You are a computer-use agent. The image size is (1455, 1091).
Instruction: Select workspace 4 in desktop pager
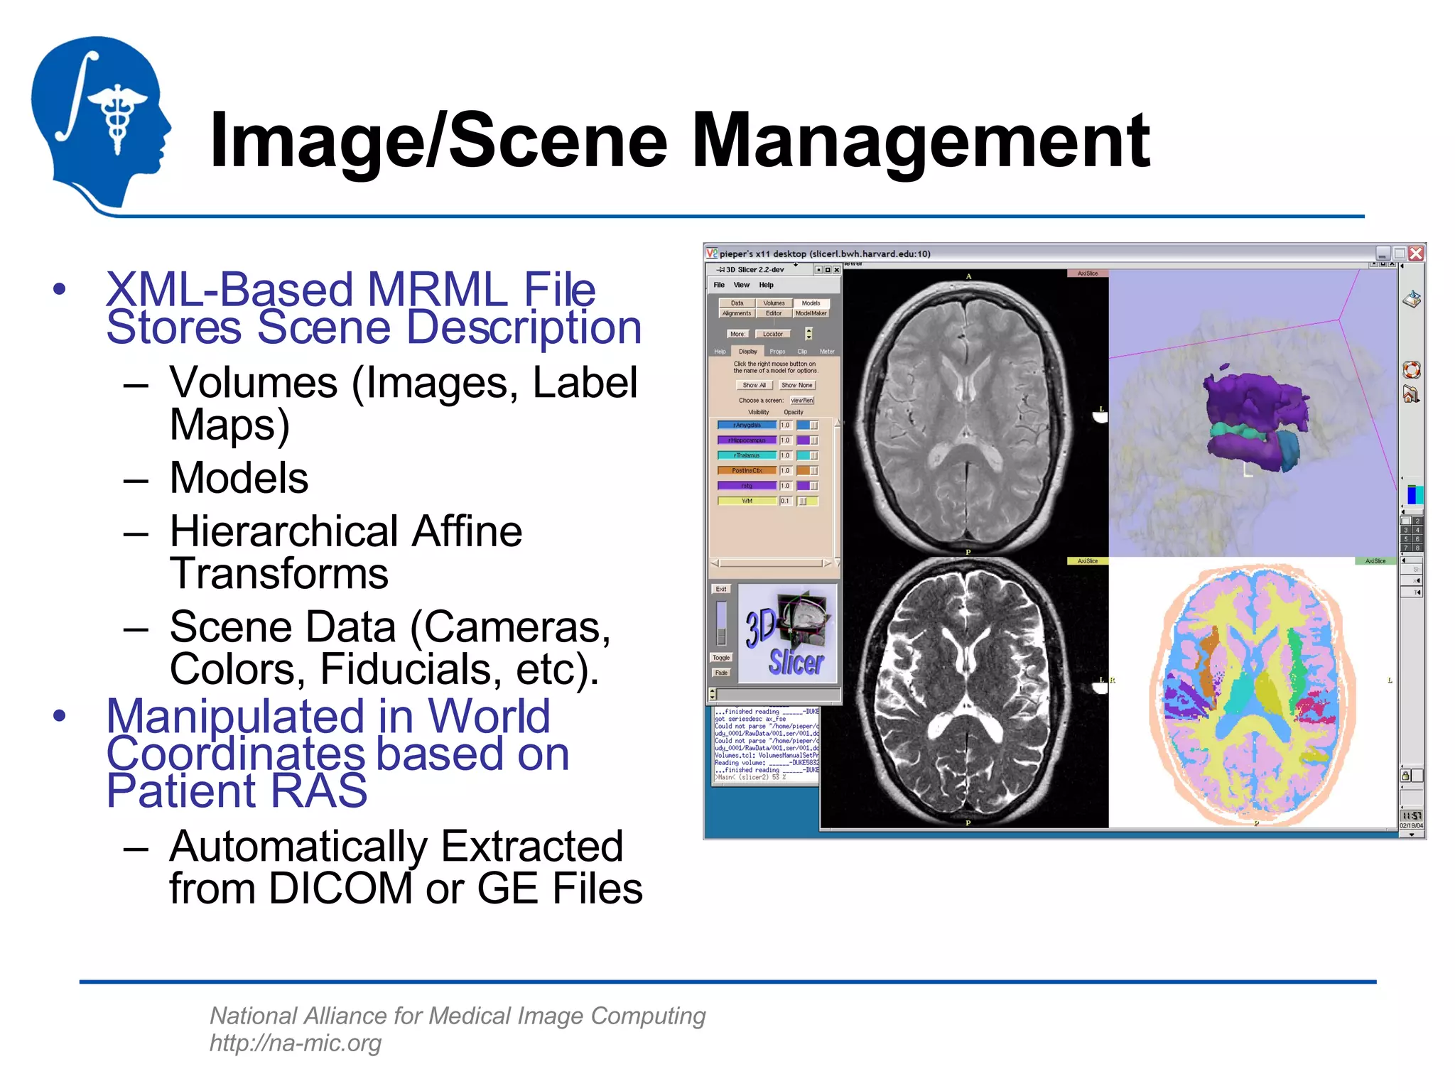click(1417, 530)
